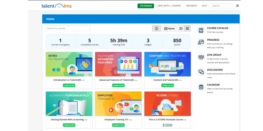Image resolution: width=263 pixels, height=131 pixels.
Task: Click This is a SCORM Example Course title
Action: pos(166,120)
